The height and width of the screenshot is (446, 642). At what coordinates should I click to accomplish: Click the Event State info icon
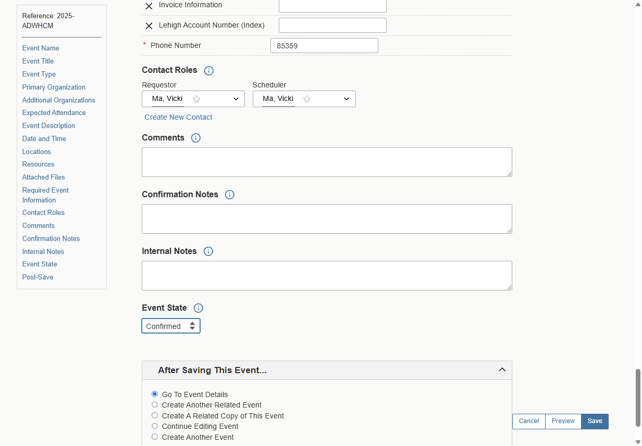click(x=199, y=308)
